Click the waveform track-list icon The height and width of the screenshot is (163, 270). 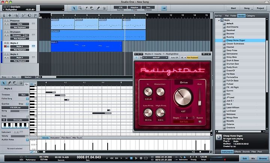pyautogui.click(x=16, y=15)
